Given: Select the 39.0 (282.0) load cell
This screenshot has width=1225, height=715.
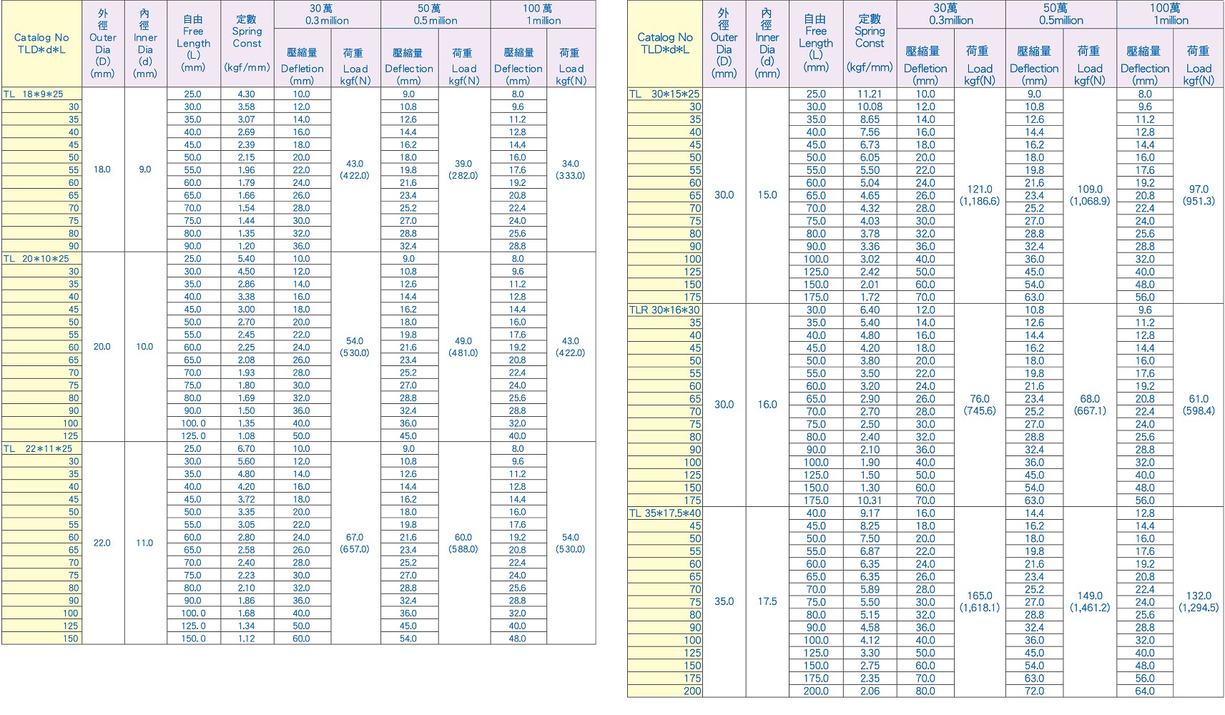Looking at the screenshot, I should tap(463, 169).
